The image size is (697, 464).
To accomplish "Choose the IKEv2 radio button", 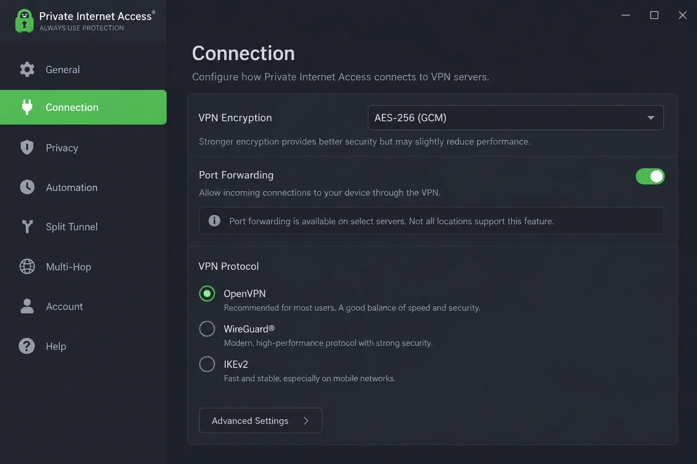I will click(207, 364).
